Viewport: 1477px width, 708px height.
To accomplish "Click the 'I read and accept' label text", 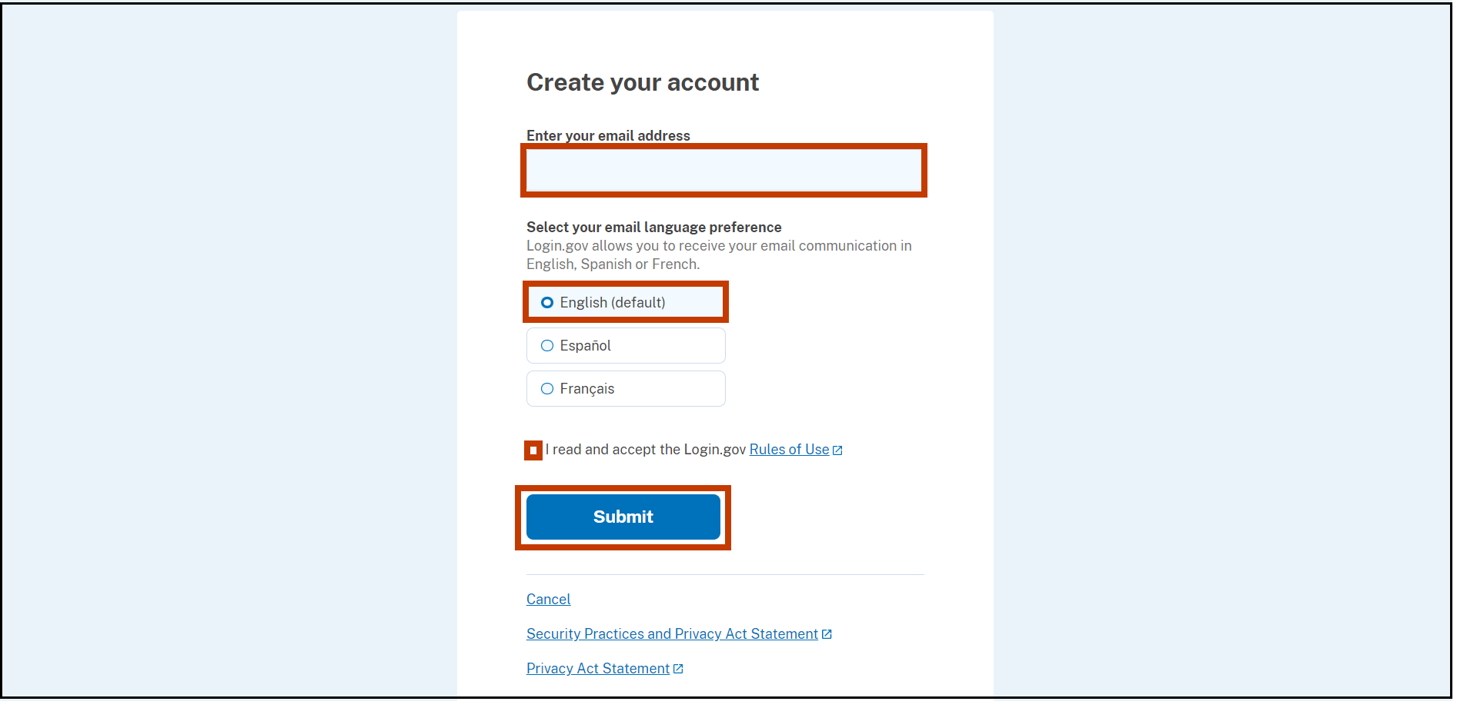I will [x=643, y=449].
